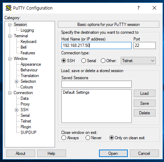The image size is (164, 162).
Task: Open the Logging category
Action: 27,30
